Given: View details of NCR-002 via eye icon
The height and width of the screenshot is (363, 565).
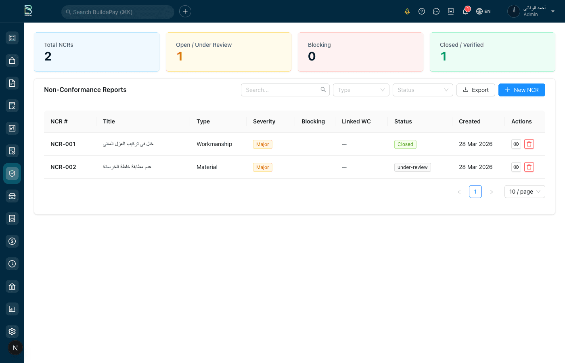Looking at the screenshot, I should 516,167.
